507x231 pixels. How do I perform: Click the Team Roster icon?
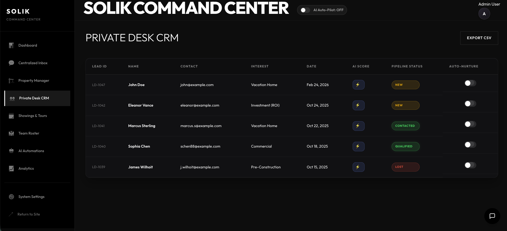click(x=11, y=133)
